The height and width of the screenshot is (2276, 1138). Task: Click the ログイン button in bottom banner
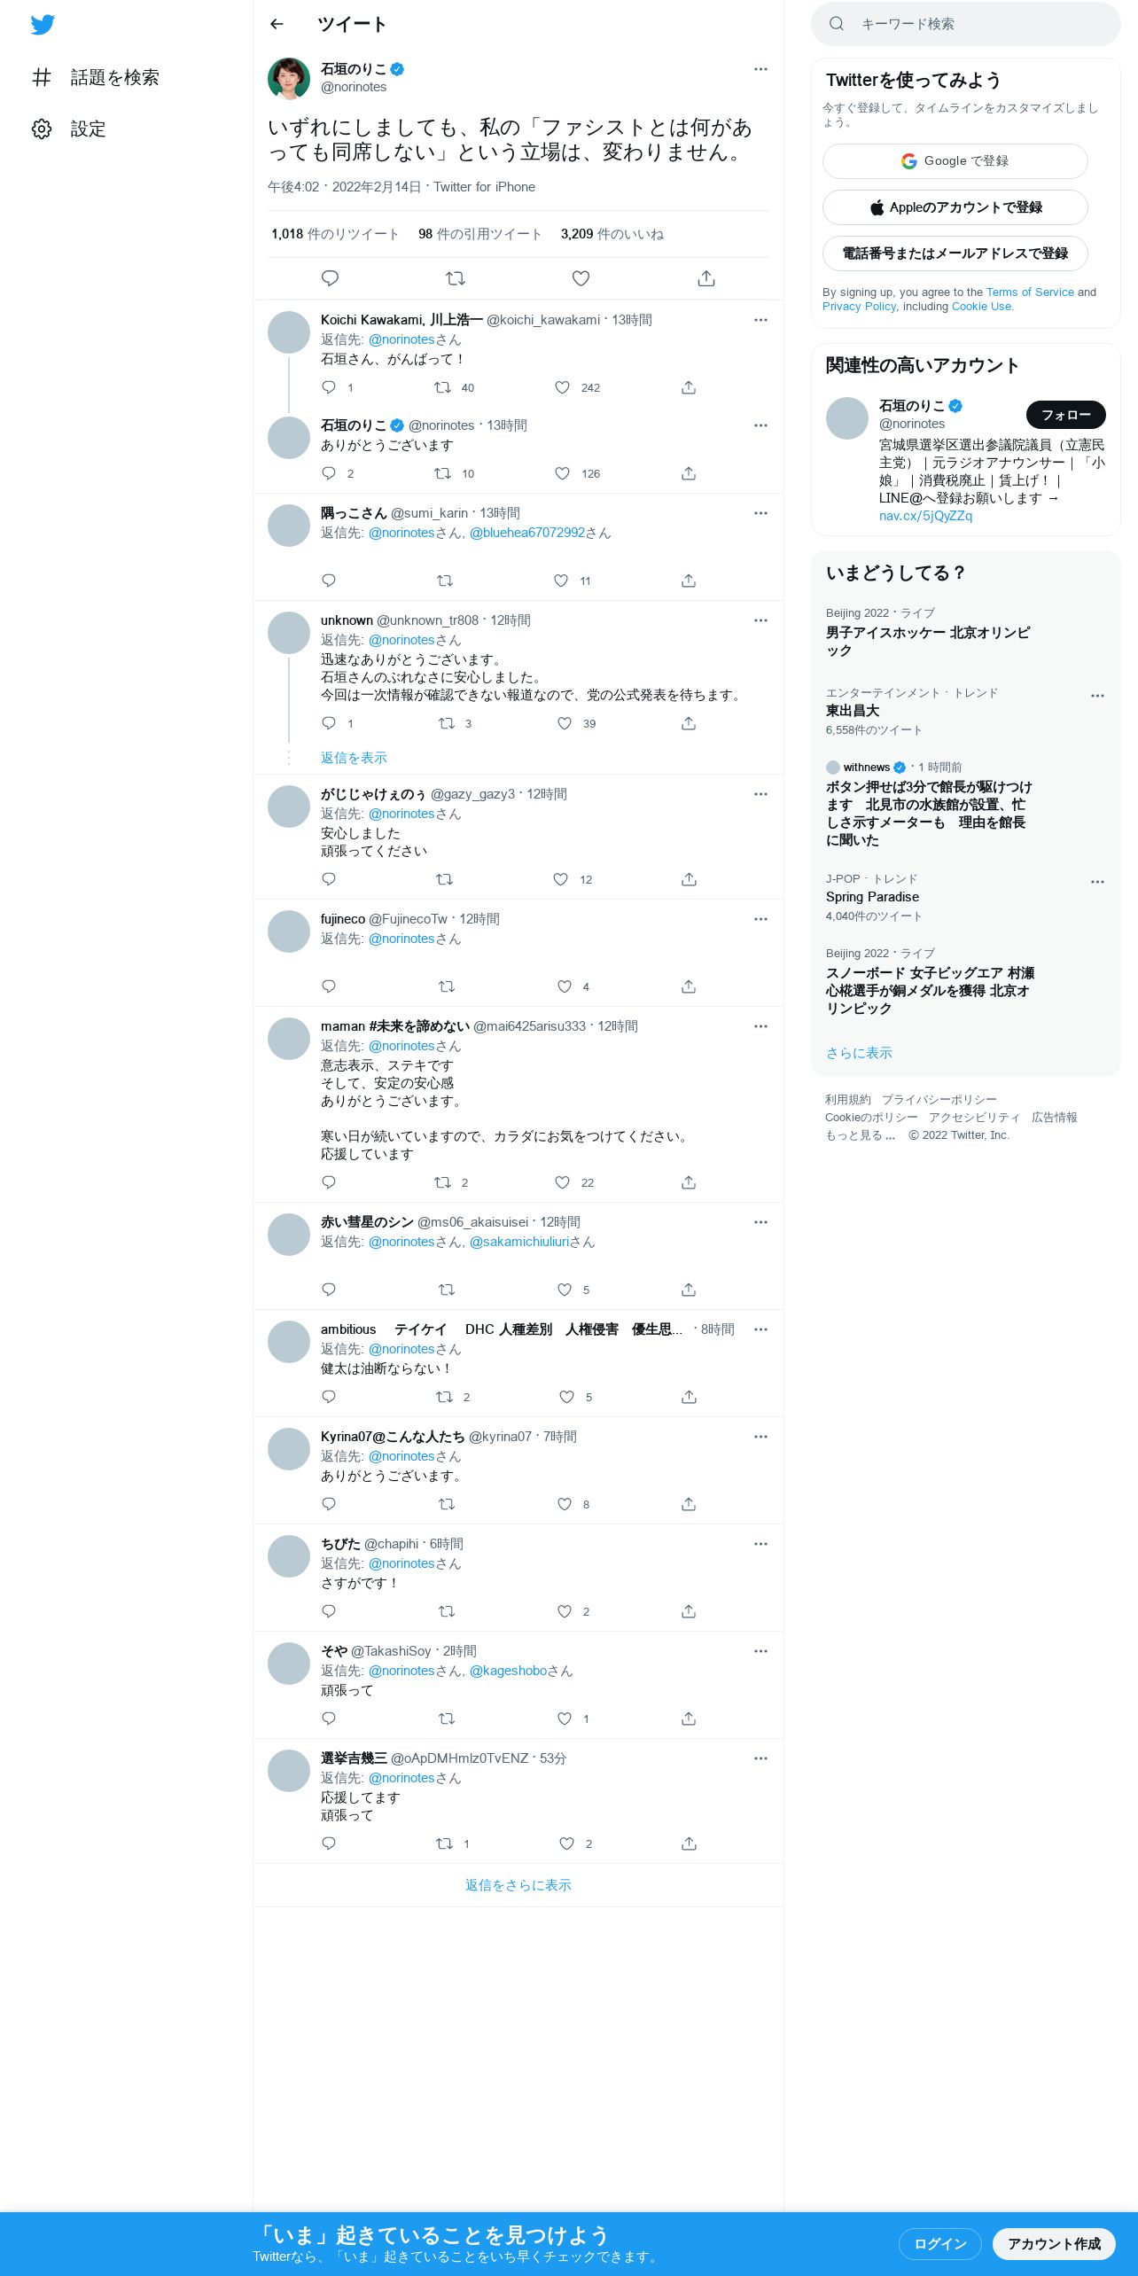[x=940, y=2243]
